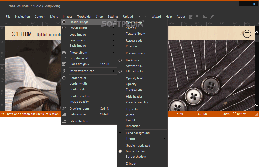The width and height of the screenshot is (259, 167).
Task: Click the page width icon in status bar
Action: tap(234, 114)
